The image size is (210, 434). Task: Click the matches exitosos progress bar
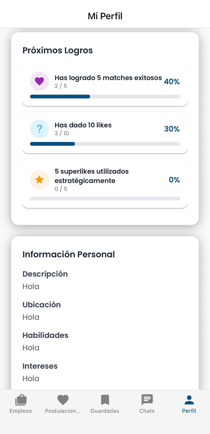[x=105, y=97]
